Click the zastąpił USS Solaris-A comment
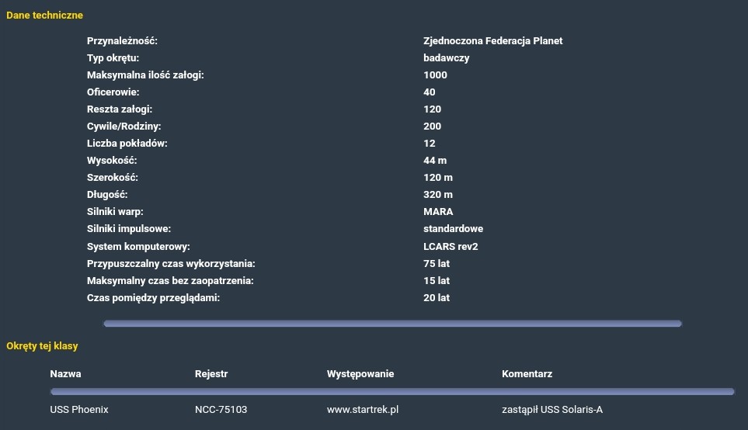Viewport: 748px width, 430px height. (551, 409)
